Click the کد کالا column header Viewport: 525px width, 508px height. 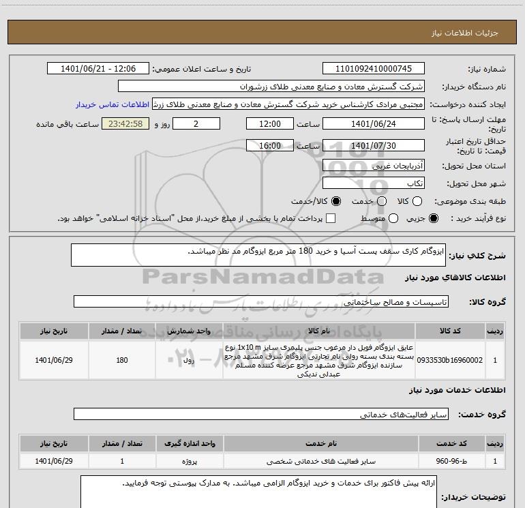coord(450,331)
